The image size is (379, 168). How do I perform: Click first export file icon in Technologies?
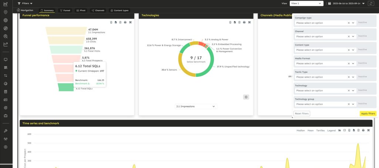coord(230,23)
